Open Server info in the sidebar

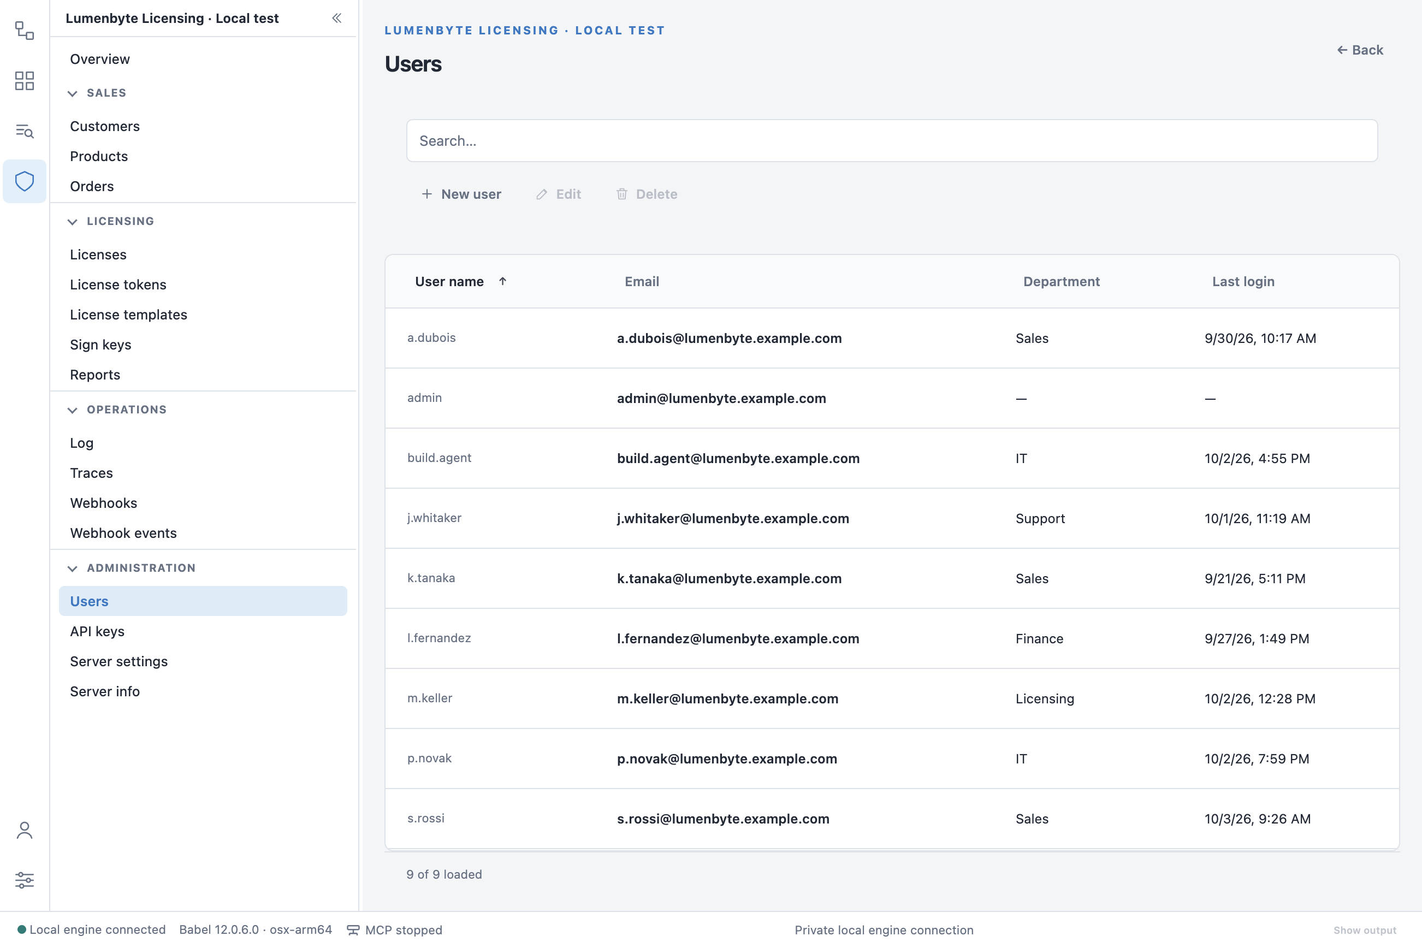point(105,692)
